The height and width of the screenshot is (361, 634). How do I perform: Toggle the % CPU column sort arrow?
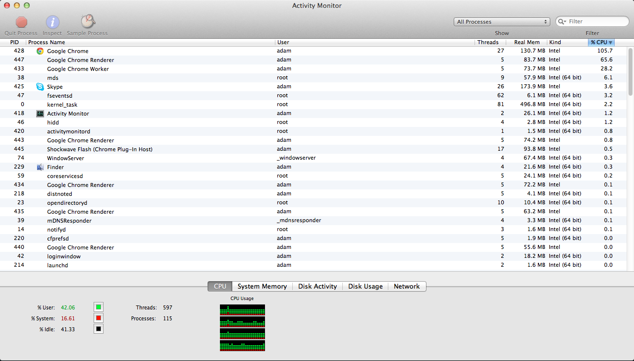click(x=611, y=43)
